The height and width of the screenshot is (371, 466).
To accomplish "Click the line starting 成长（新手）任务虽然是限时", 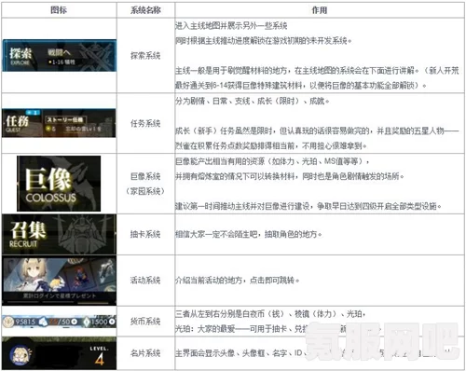I will 317,131.
